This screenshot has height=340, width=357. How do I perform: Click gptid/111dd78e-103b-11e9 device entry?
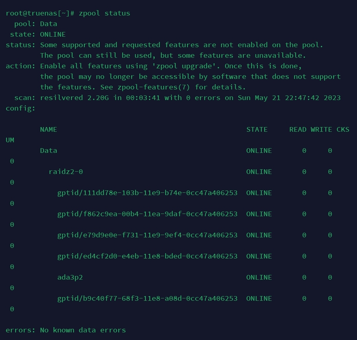pos(147,193)
